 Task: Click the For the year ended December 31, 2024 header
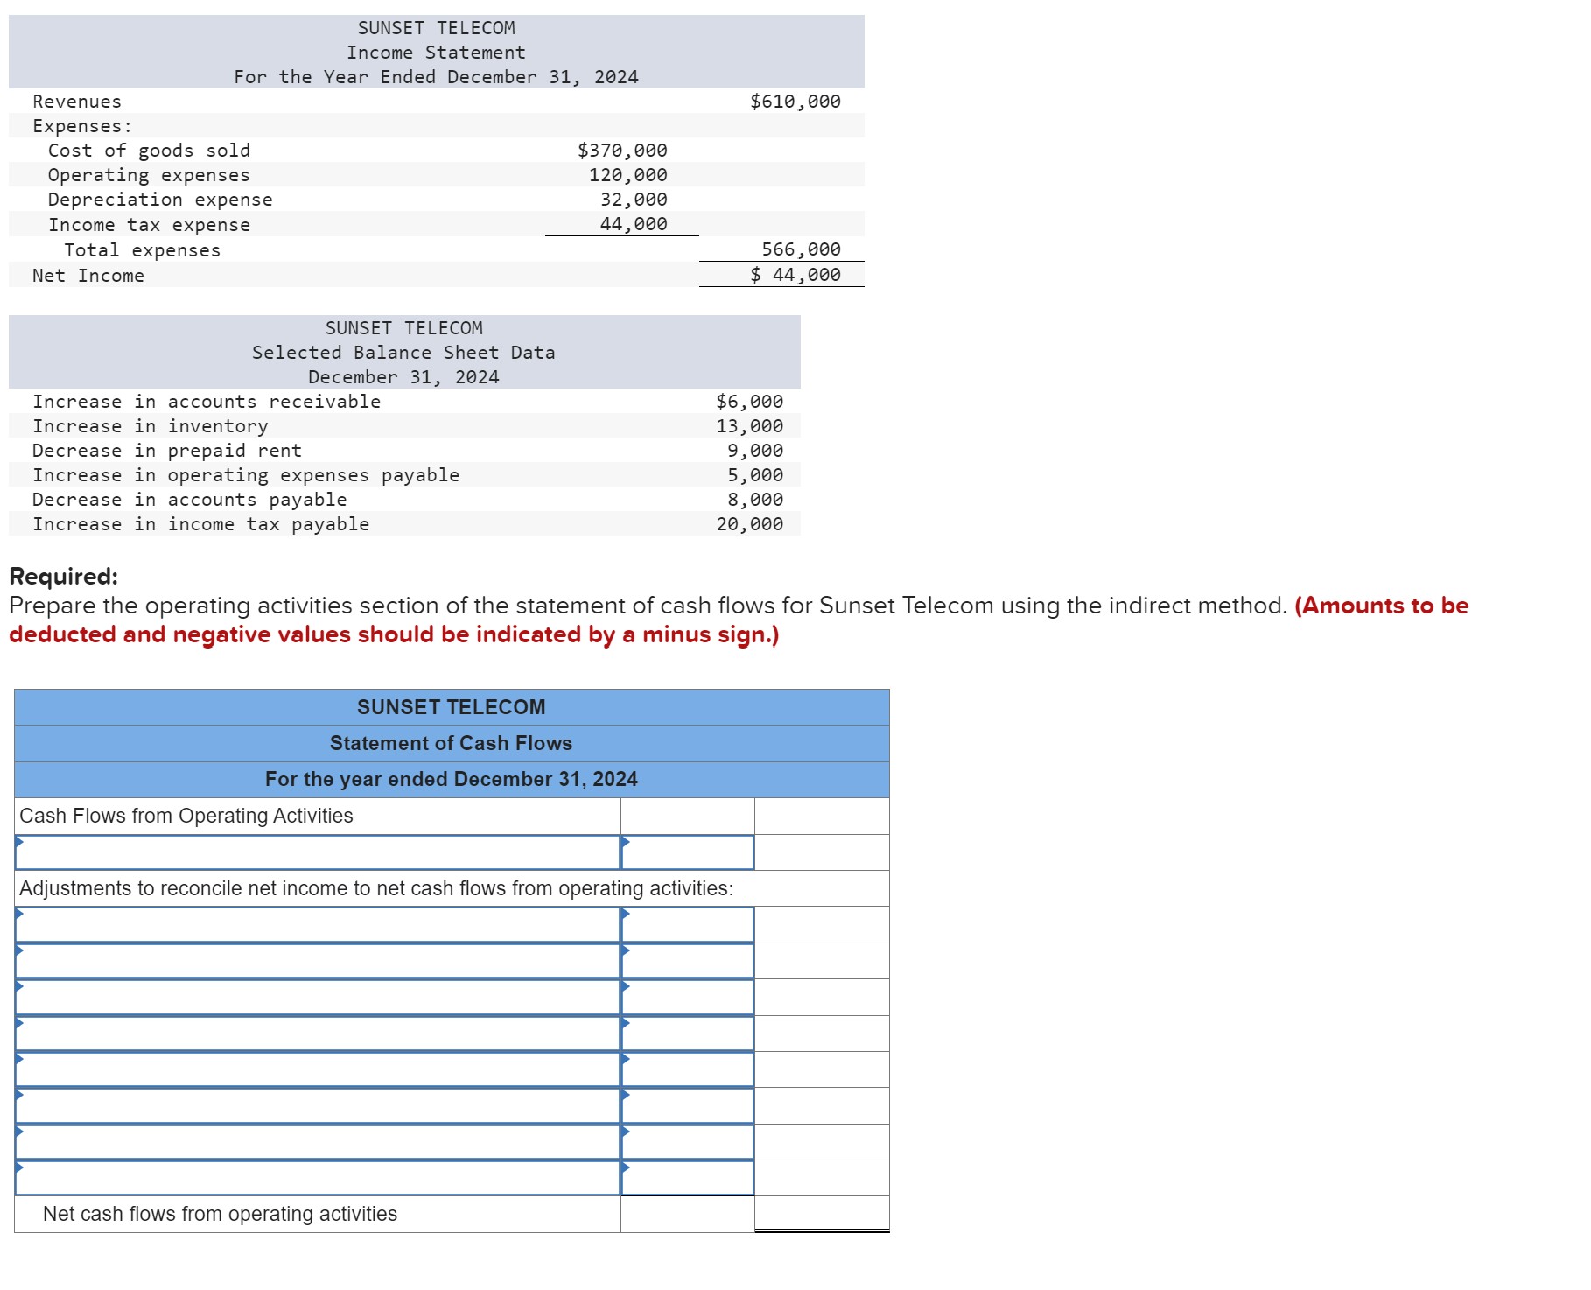pos(452,779)
